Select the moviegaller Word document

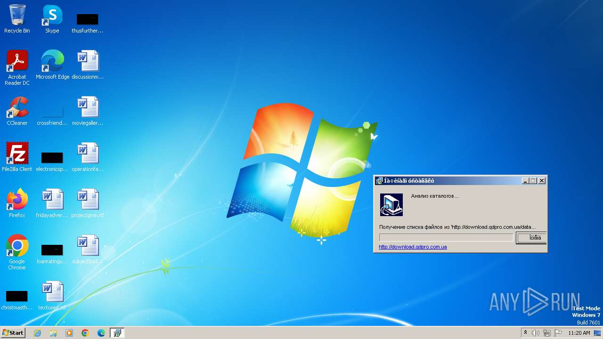coord(88,111)
